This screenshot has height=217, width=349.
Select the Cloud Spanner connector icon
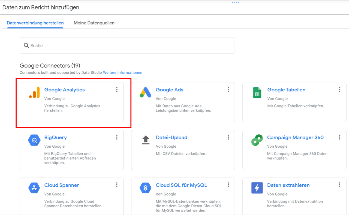[34, 188]
